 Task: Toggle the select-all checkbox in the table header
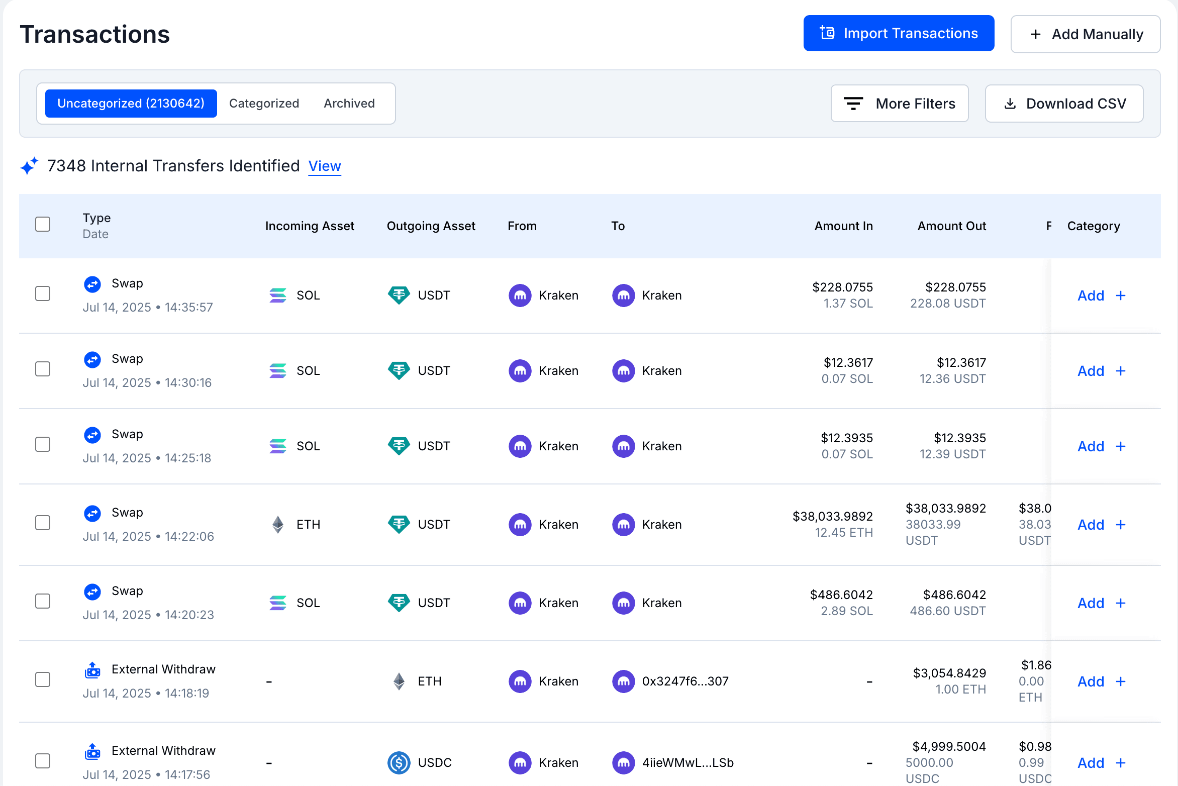coord(43,224)
